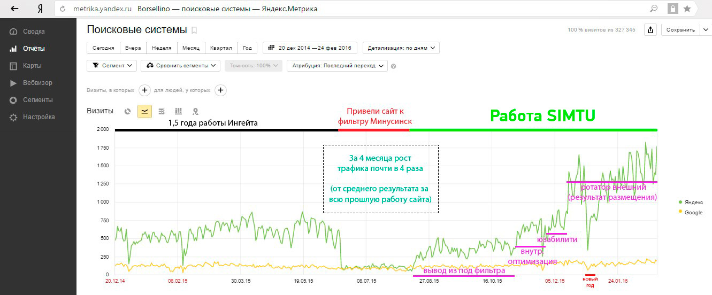Viewport: 712px width, 295px height.
Task: Open Сводка in the sidebar
Action: tap(34, 32)
